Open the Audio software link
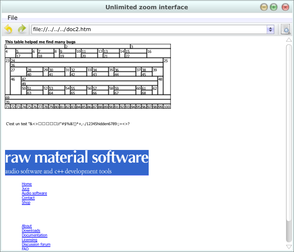294x252 pixels. tap(34, 193)
